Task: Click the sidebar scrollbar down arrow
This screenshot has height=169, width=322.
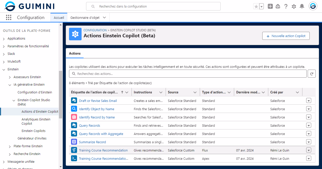Action: (x=60, y=166)
